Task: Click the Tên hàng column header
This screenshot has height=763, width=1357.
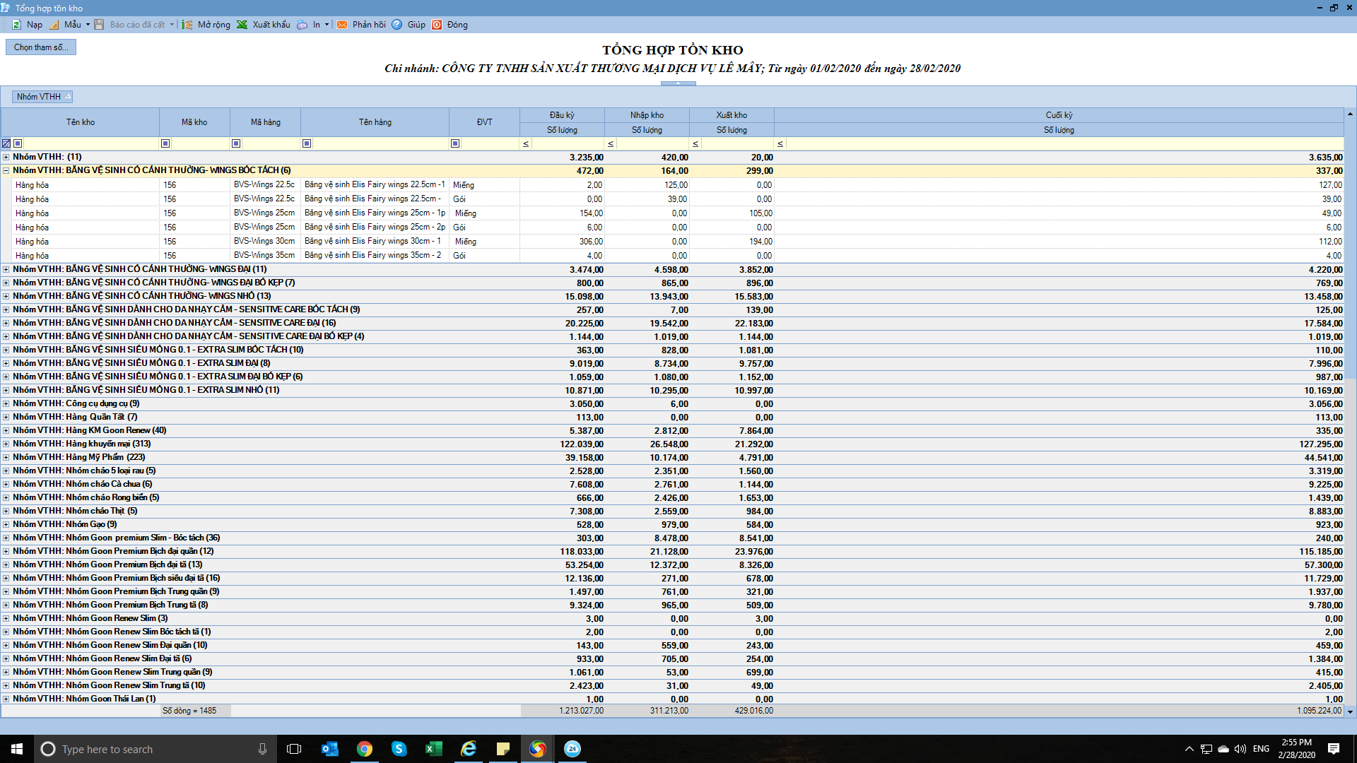Action: coord(375,122)
